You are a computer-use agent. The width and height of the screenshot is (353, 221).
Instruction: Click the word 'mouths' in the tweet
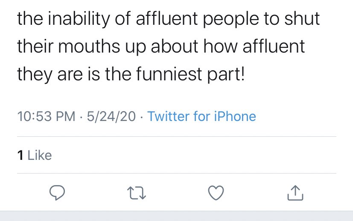[89, 46]
